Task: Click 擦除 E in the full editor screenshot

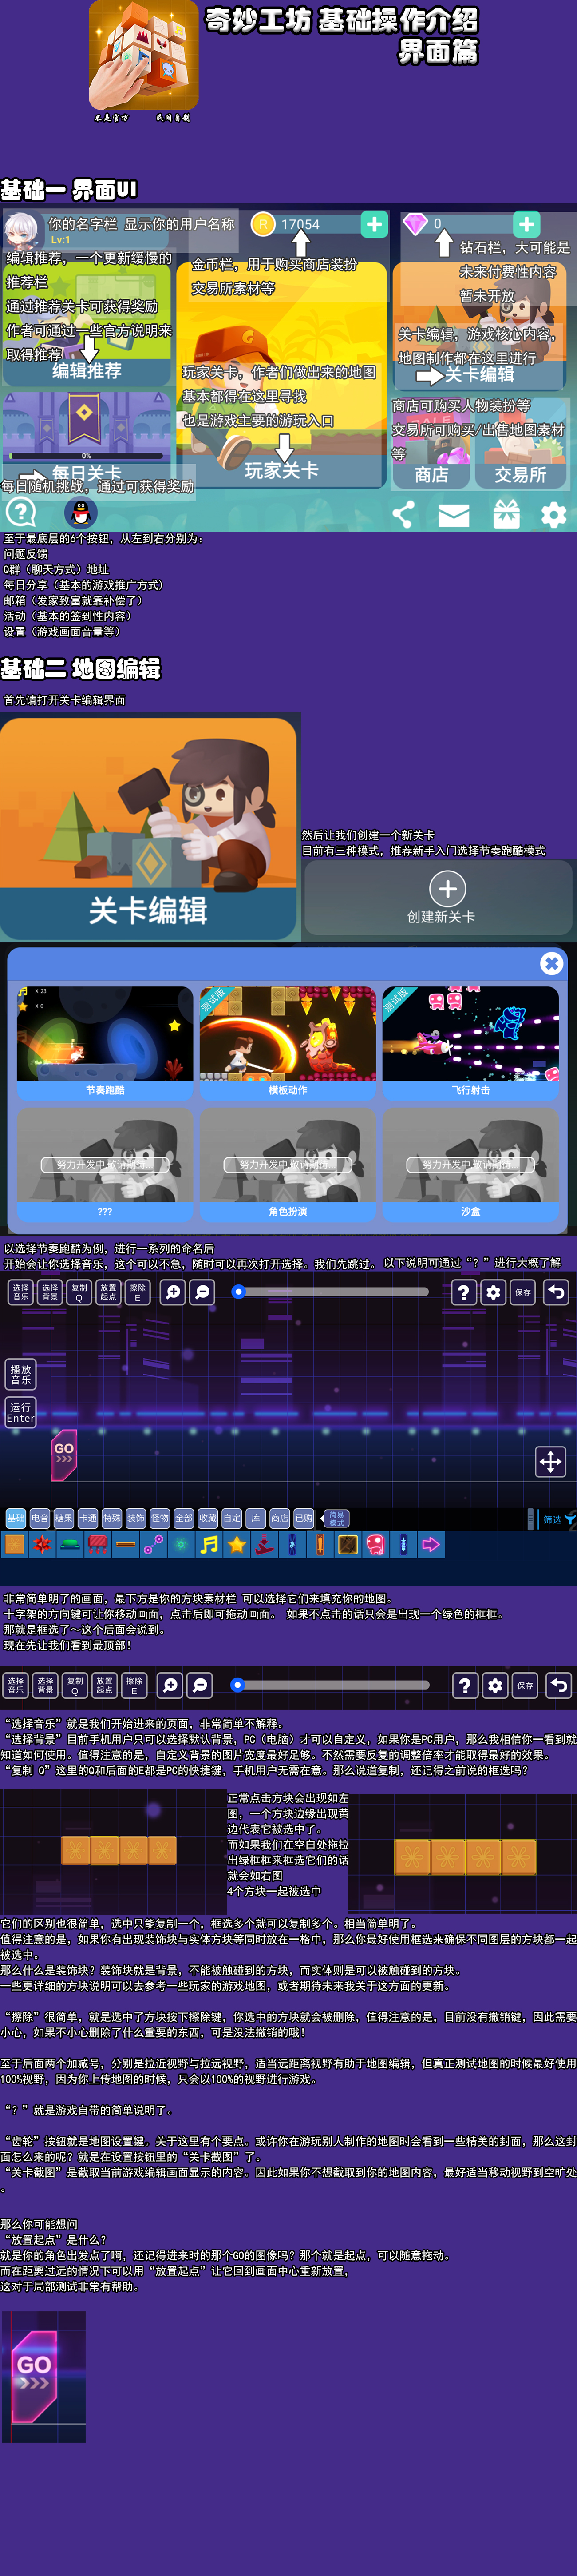Action: pos(138,1292)
